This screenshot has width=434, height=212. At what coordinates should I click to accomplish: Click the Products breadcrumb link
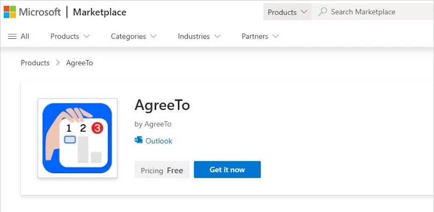pyautogui.click(x=35, y=63)
